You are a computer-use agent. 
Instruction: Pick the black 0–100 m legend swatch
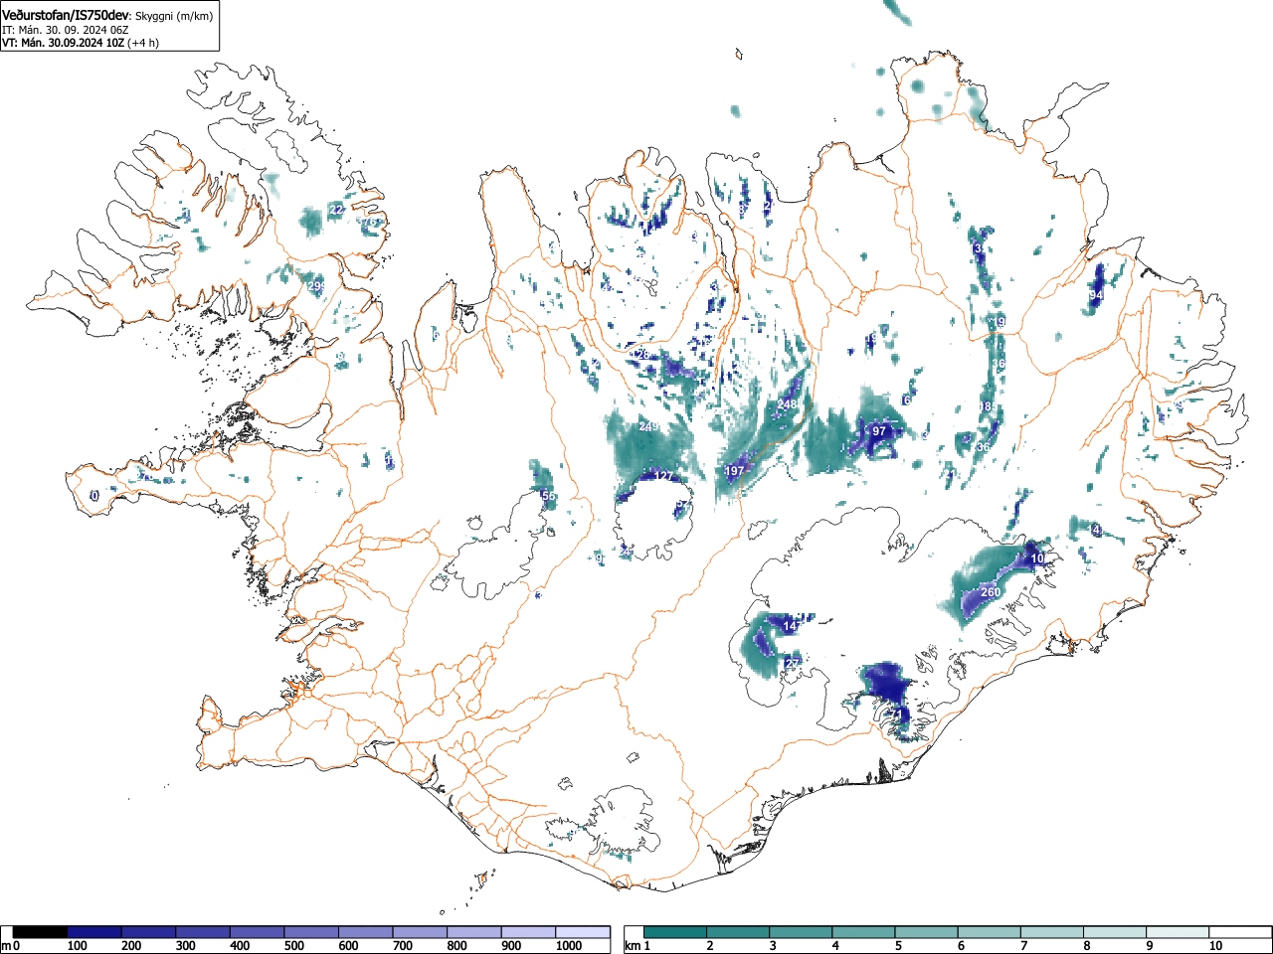41,932
